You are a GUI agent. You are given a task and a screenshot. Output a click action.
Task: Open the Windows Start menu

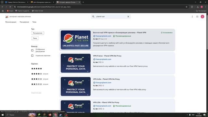point(3,115)
